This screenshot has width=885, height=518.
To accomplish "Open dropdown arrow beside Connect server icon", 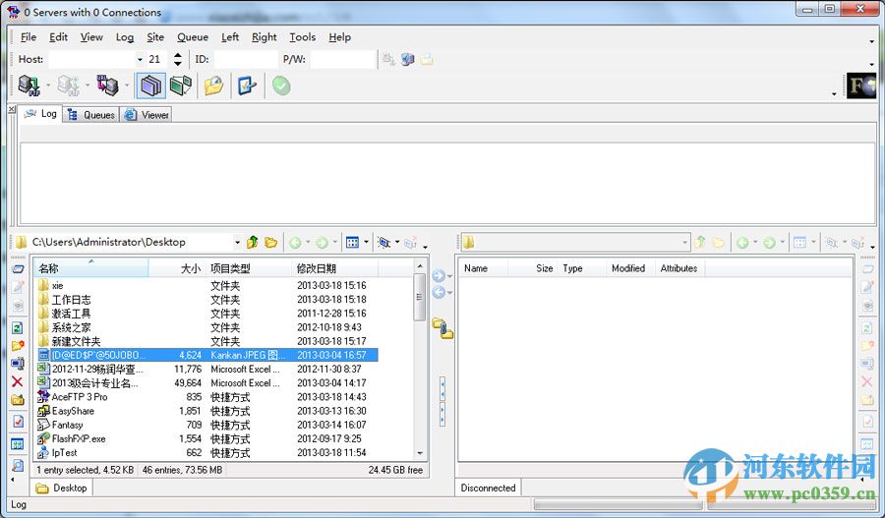I will coord(48,86).
